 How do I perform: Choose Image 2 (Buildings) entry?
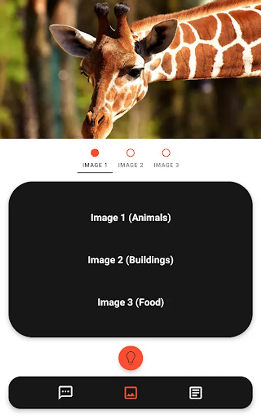[131, 260]
